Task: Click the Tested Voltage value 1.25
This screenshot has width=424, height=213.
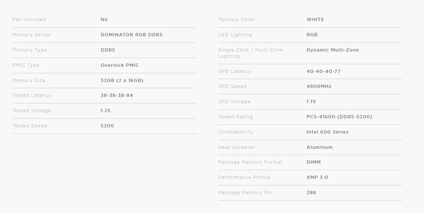Action: 106,110
